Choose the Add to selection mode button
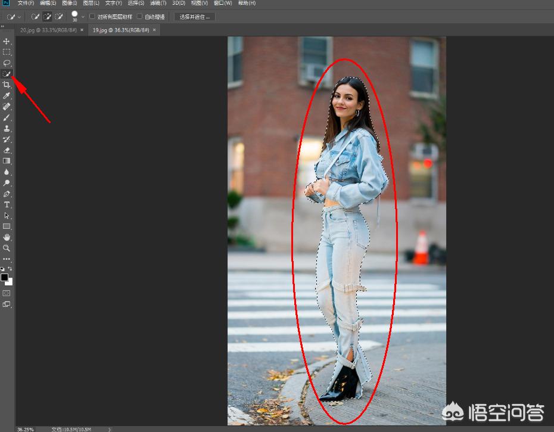The height and width of the screenshot is (432, 554). point(47,17)
